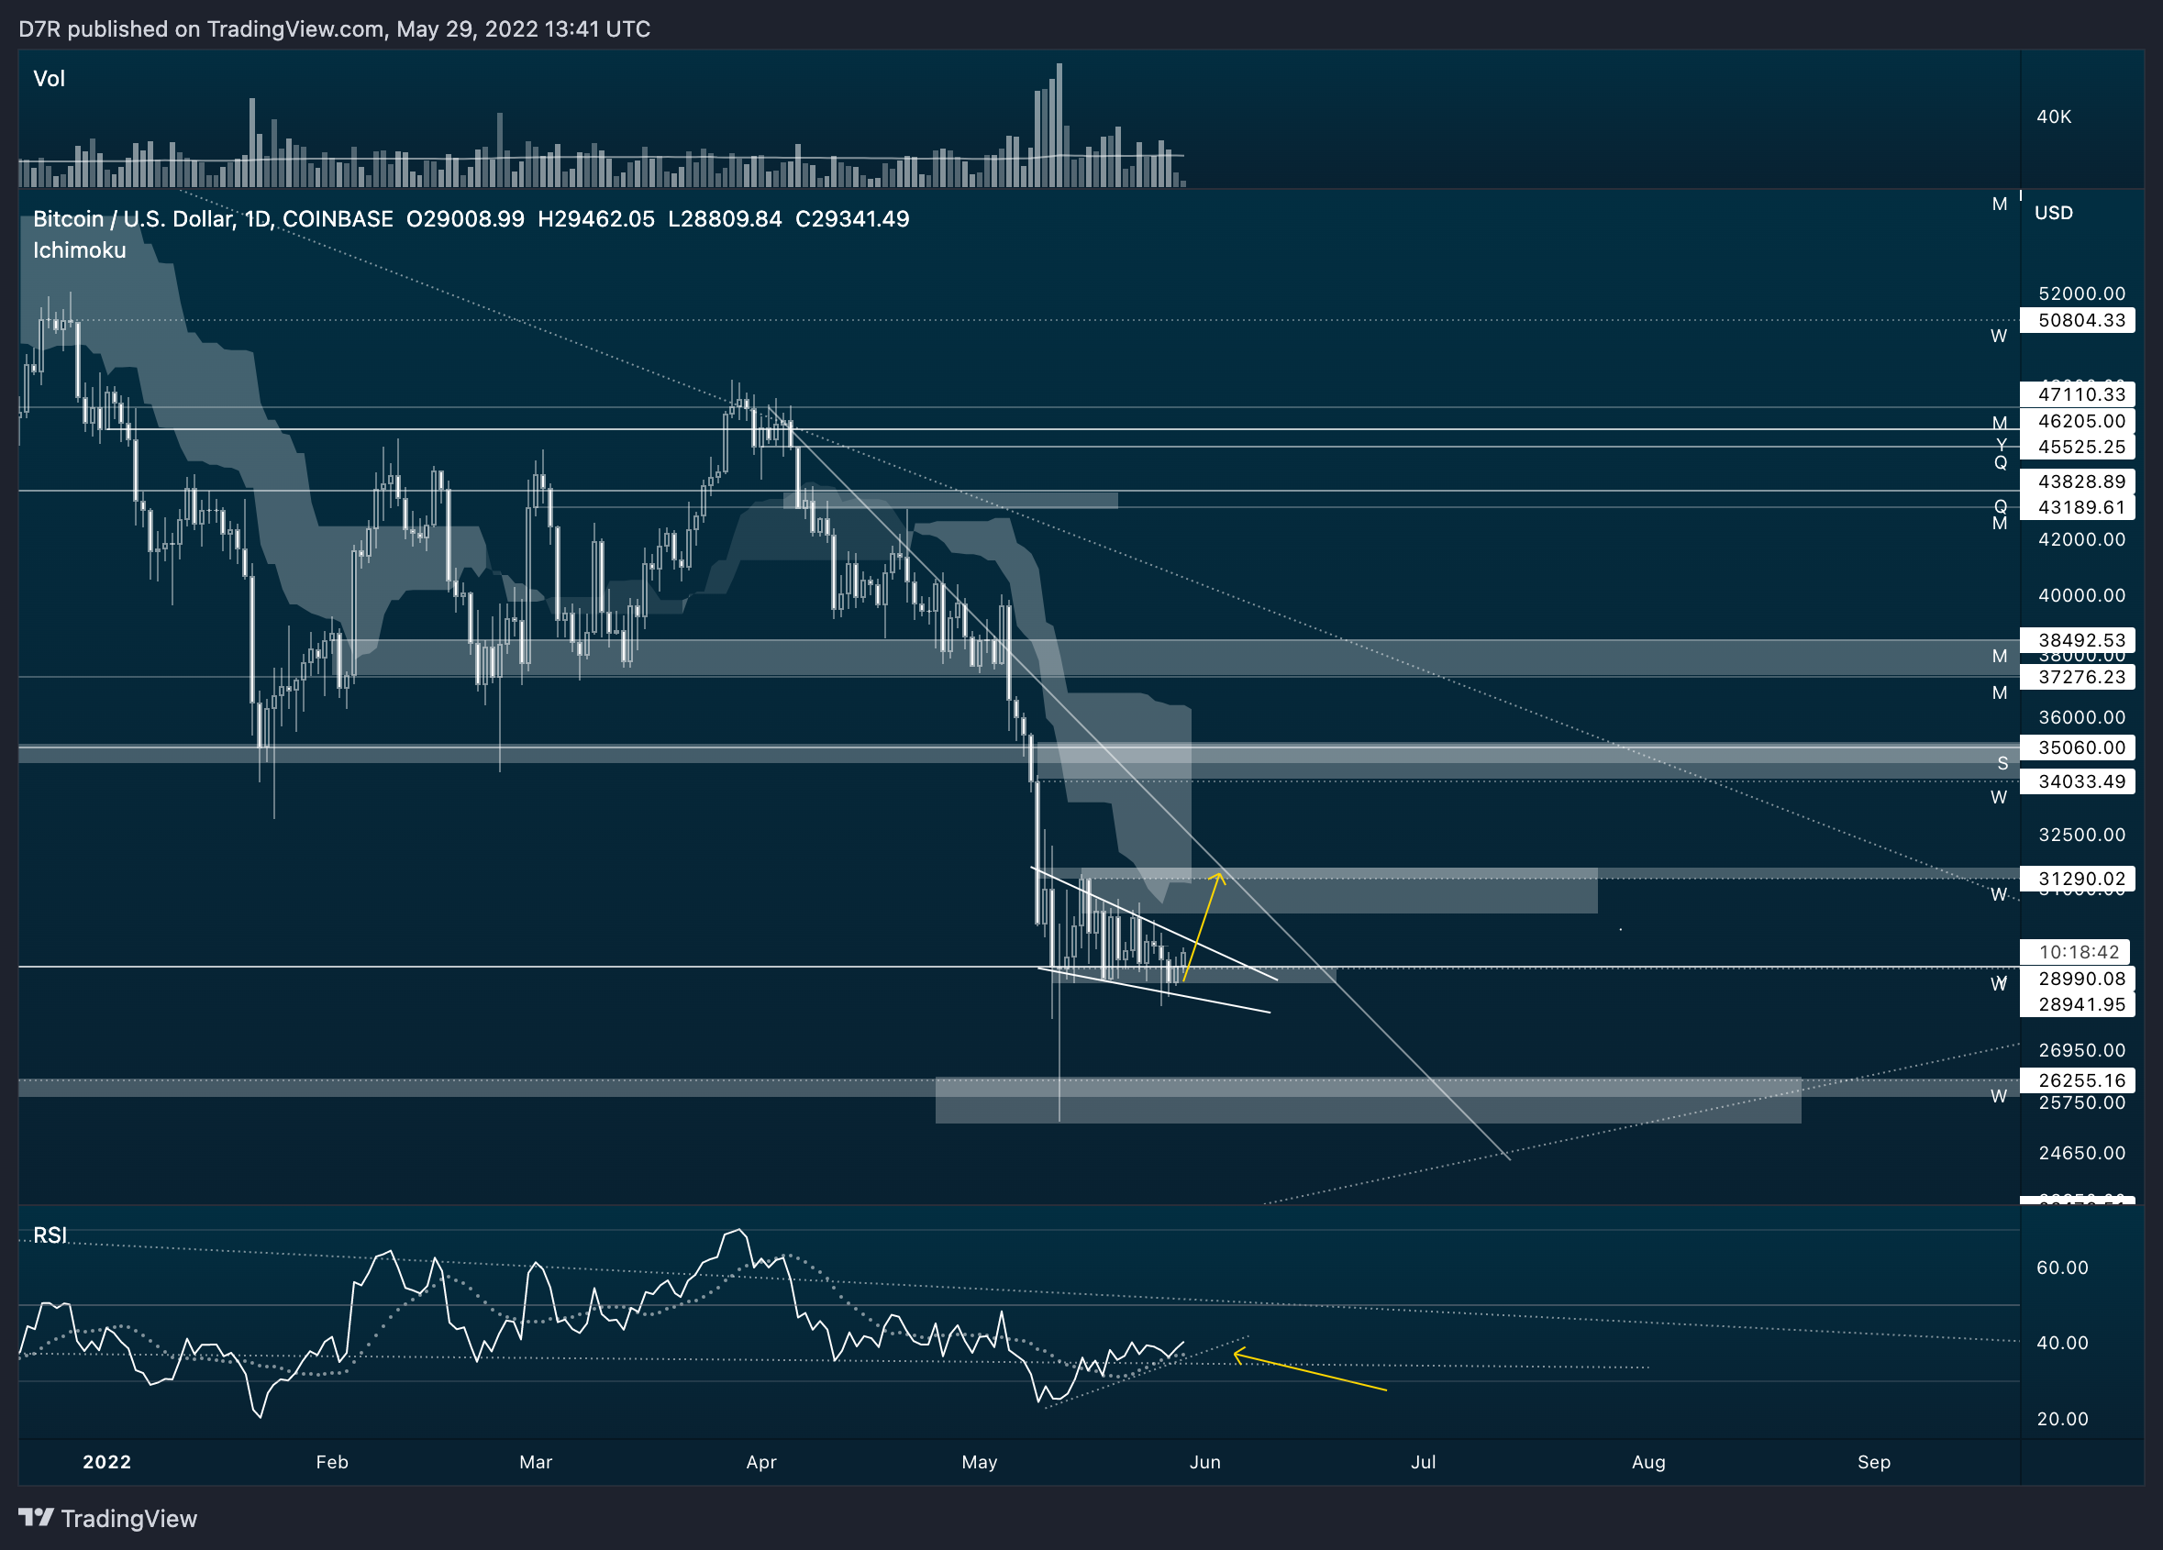This screenshot has width=2163, height=1550.
Task: Click the 36000.00 axis tick
Action: (2082, 717)
